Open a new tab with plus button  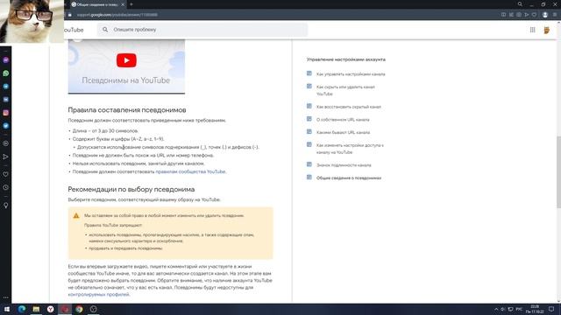tap(131, 4)
